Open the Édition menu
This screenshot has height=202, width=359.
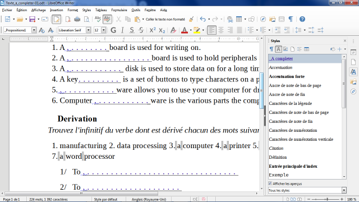22,10
